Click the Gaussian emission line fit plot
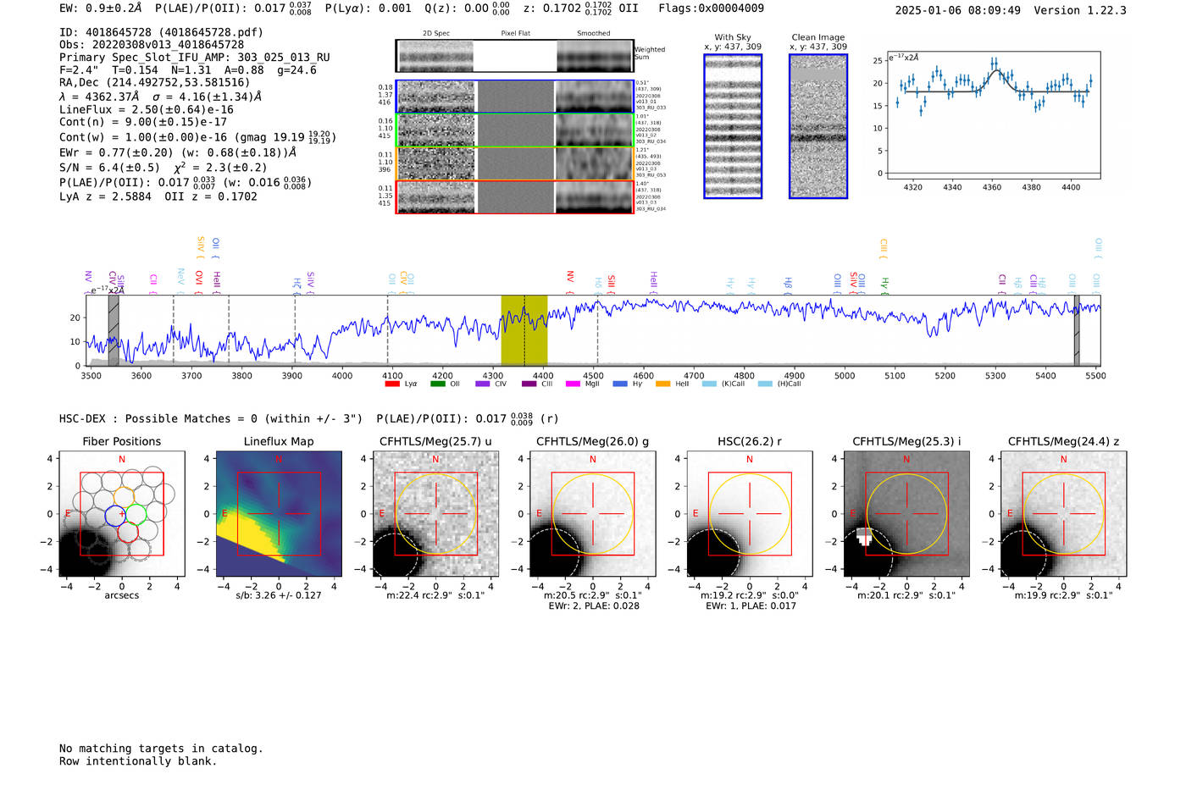Viewport: 1186px width, 807px height. (x=993, y=114)
